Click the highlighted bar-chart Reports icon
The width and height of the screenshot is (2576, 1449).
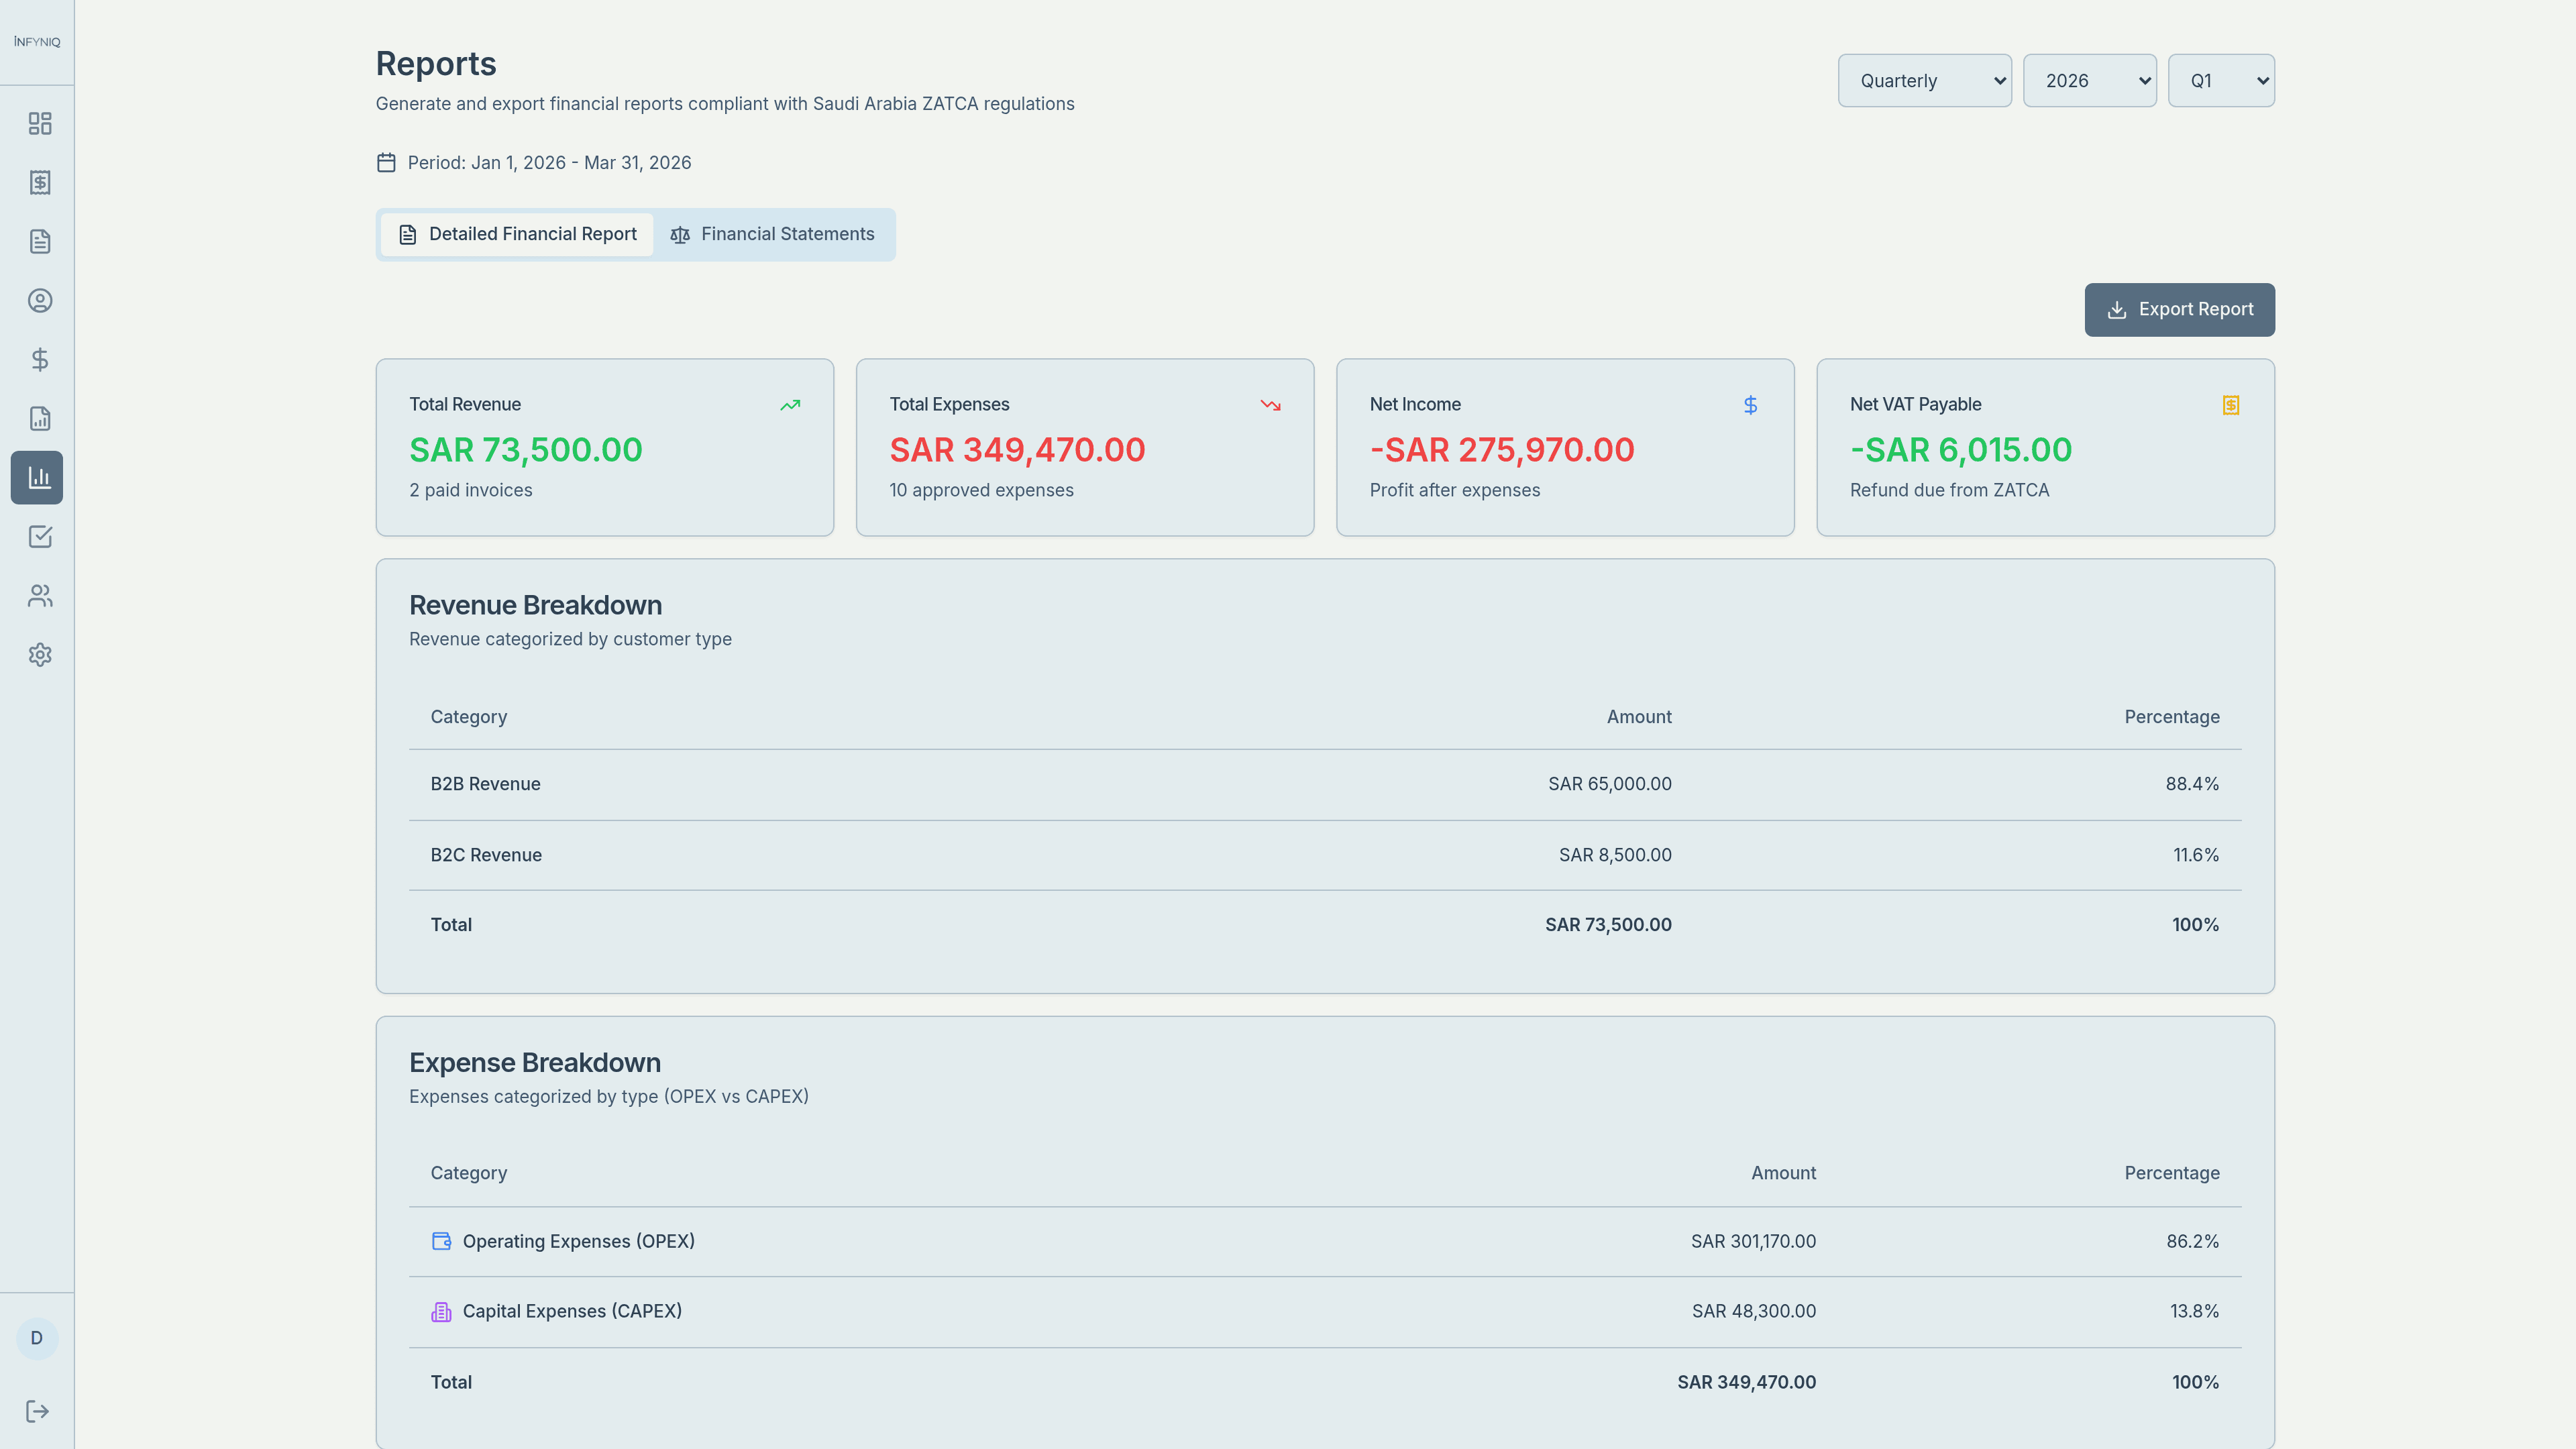[x=37, y=477]
